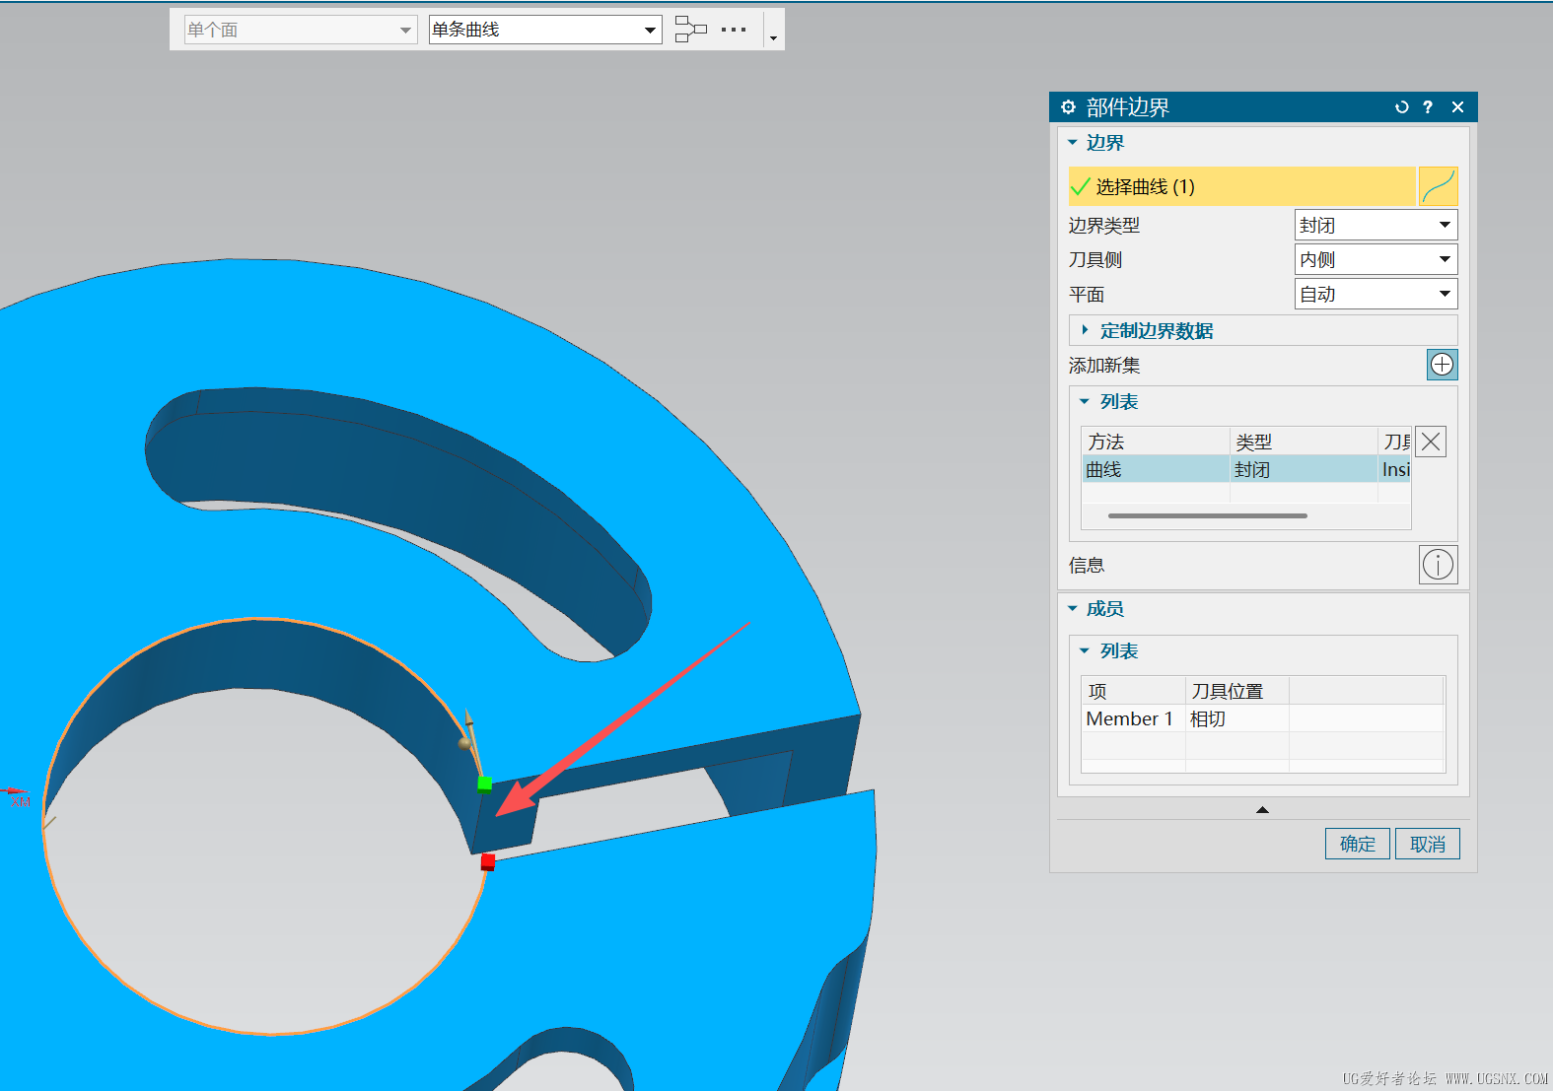1553x1091 pixels.
Task: Open the 边界类型 dropdown showing 封闭
Action: click(1376, 225)
